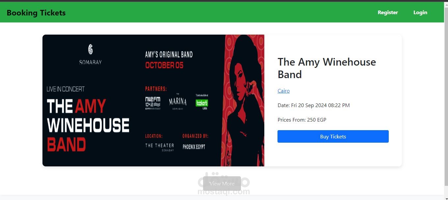Click the concert poster banner image
448x200 pixels.
pyautogui.click(x=153, y=100)
